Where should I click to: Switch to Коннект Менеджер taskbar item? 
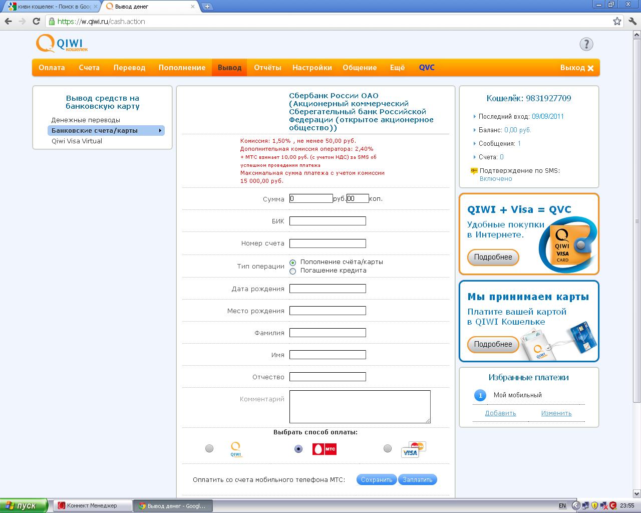tap(92, 505)
